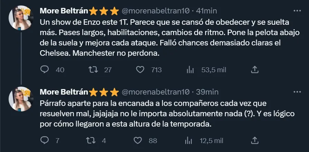309x152 pixels.
Task: Open the 39min timestamp link
Action: tap(207, 92)
